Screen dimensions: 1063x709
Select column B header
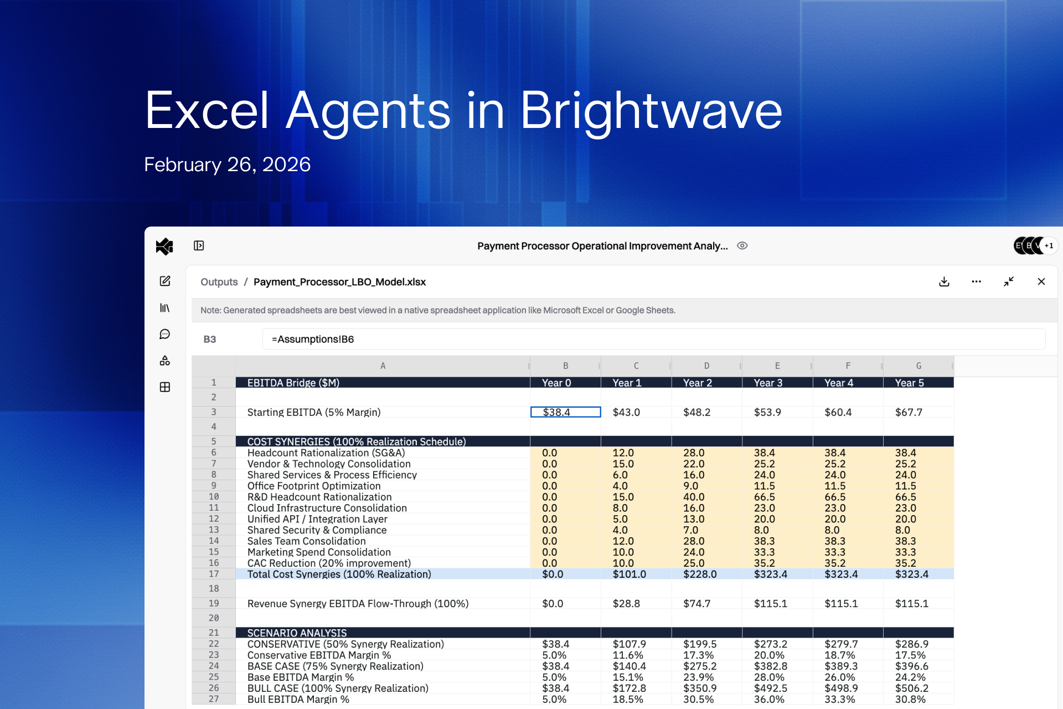tap(565, 366)
